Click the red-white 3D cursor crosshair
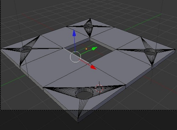 tap(99, 88)
